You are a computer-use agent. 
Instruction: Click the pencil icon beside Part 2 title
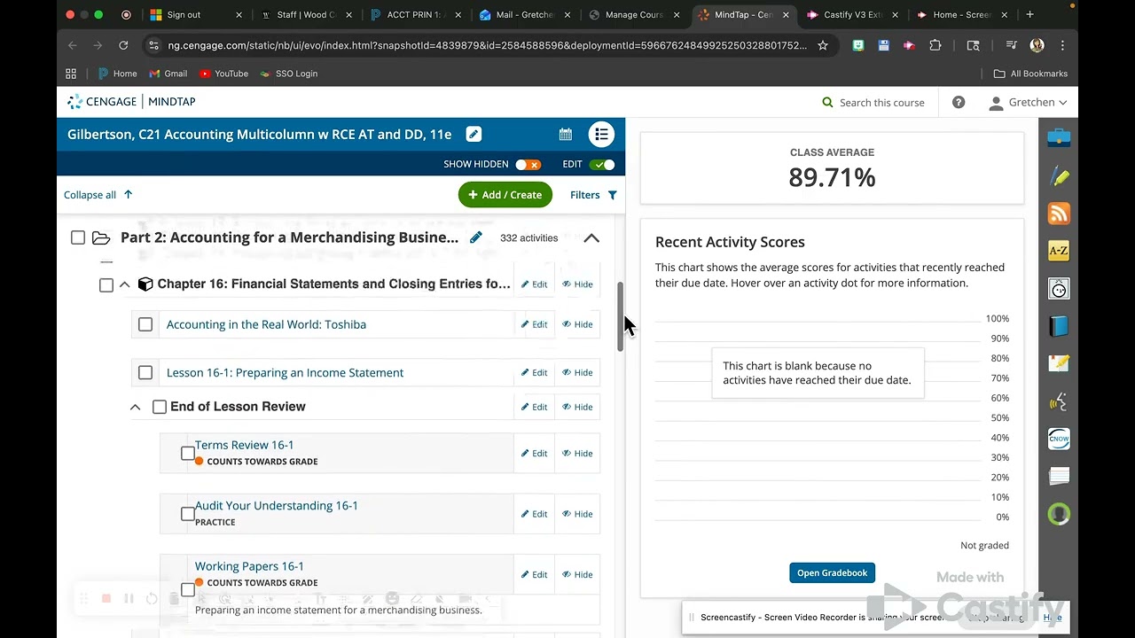(x=476, y=237)
